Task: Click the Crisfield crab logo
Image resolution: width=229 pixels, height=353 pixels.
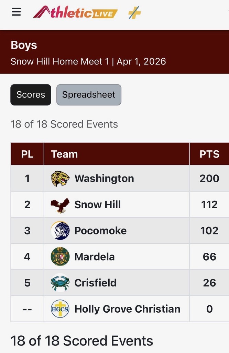Action: pyautogui.click(x=60, y=283)
